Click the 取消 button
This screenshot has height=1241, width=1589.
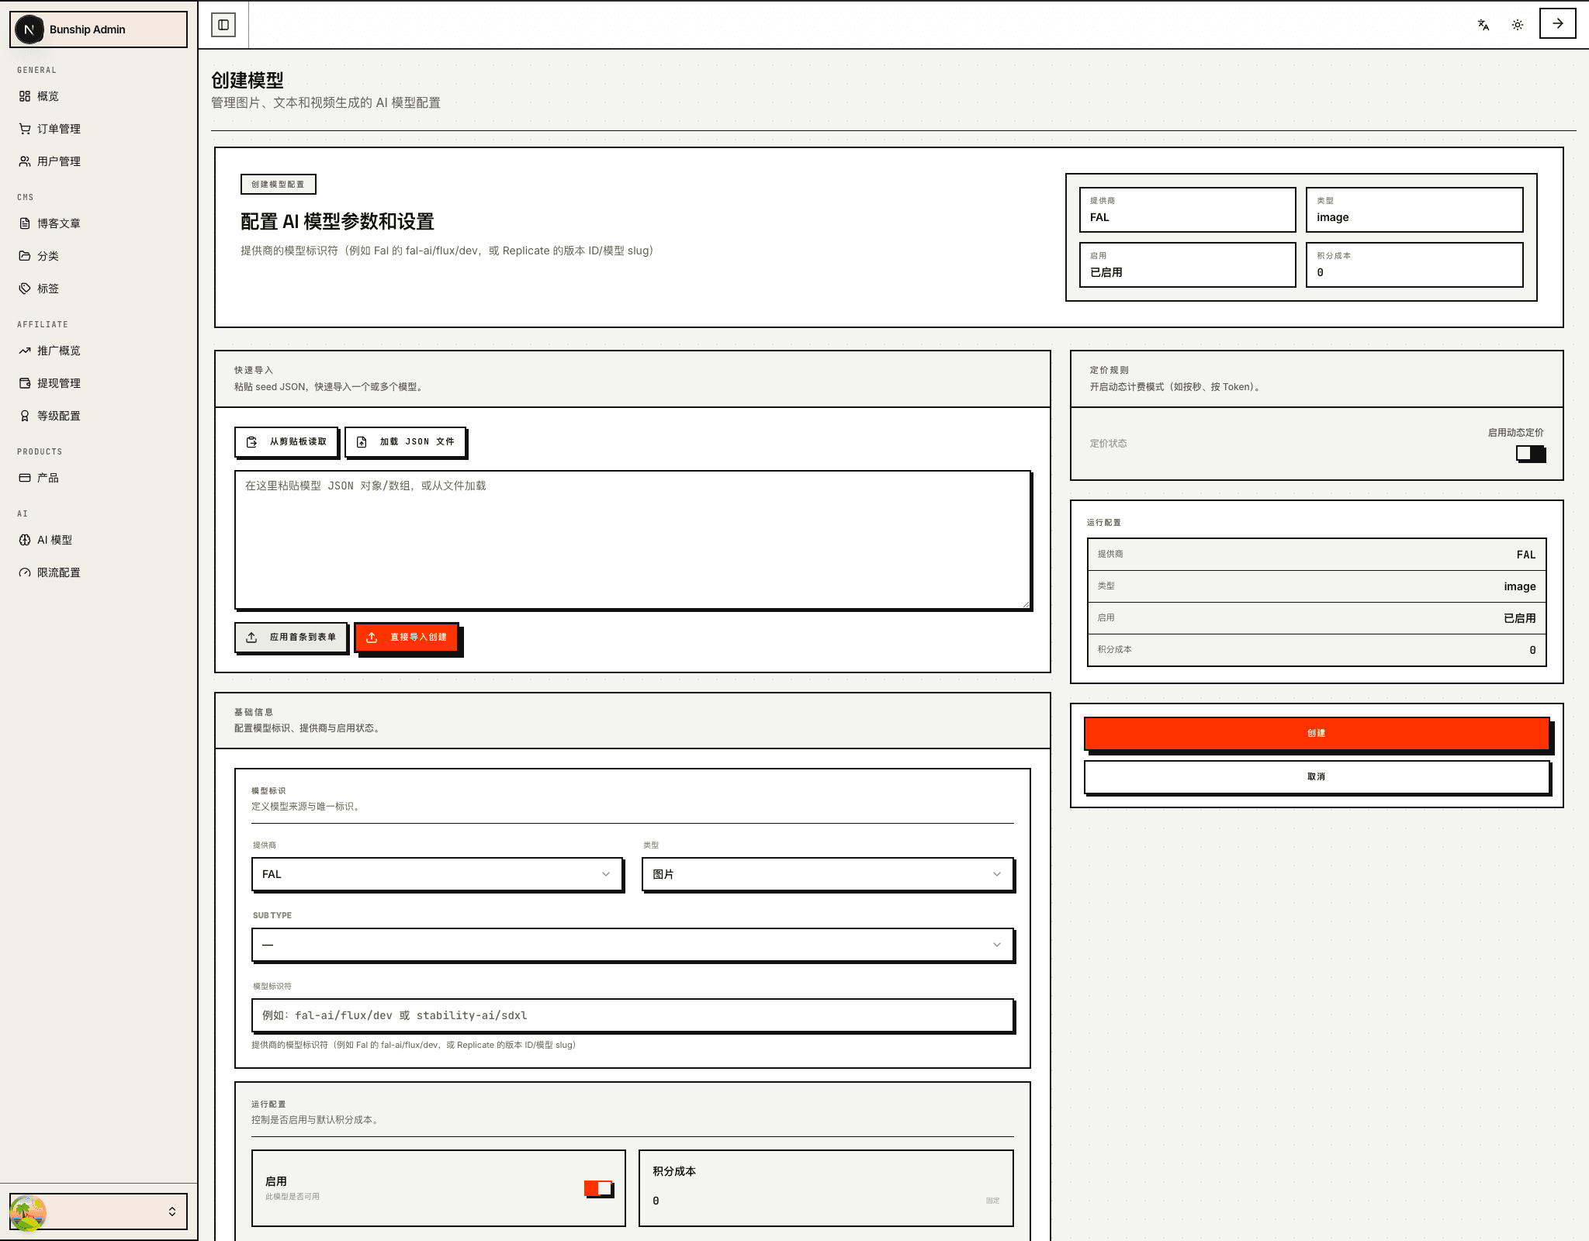click(x=1316, y=776)
